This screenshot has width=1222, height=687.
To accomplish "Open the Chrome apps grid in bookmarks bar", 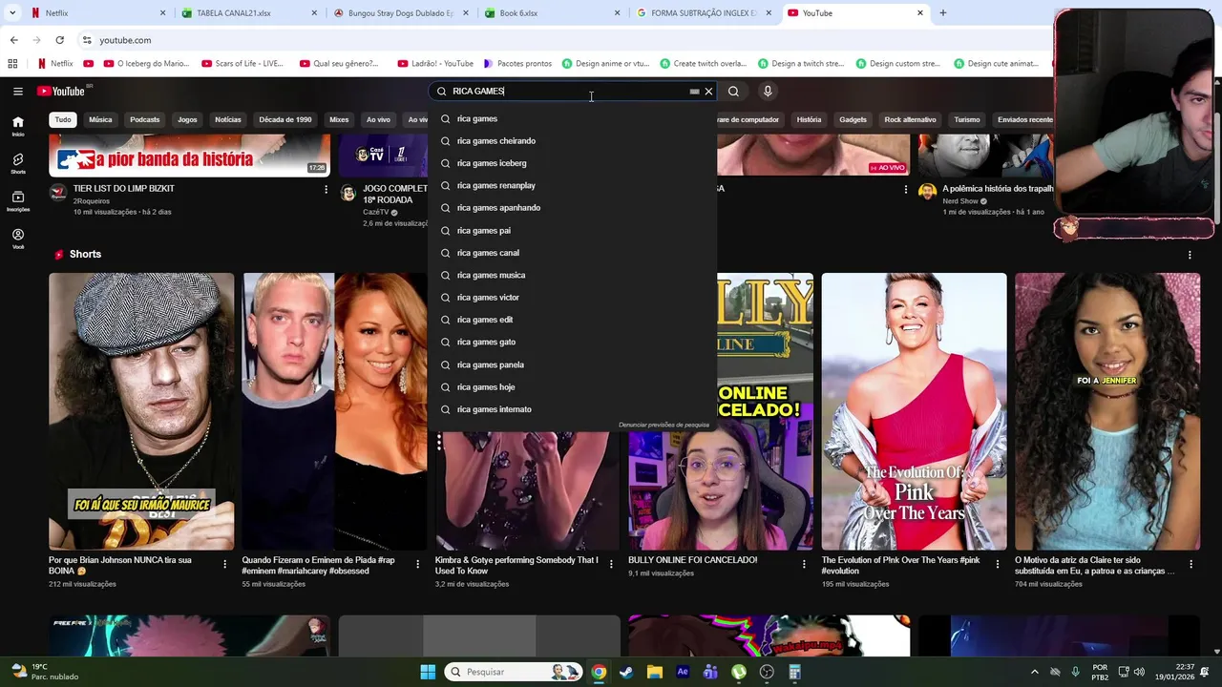I will tap(12, 64).
